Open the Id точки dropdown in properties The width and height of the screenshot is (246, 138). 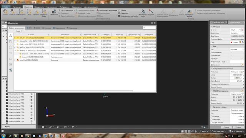[240, 30]
